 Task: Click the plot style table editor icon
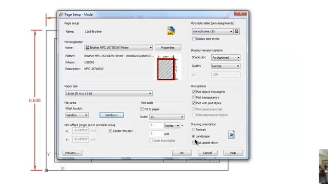click(237, 31)
